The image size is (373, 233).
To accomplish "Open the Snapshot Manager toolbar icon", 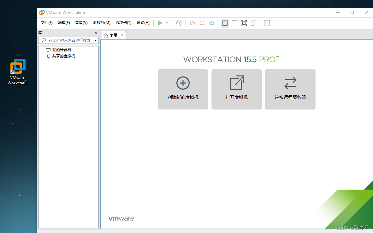I will [211, 23].
